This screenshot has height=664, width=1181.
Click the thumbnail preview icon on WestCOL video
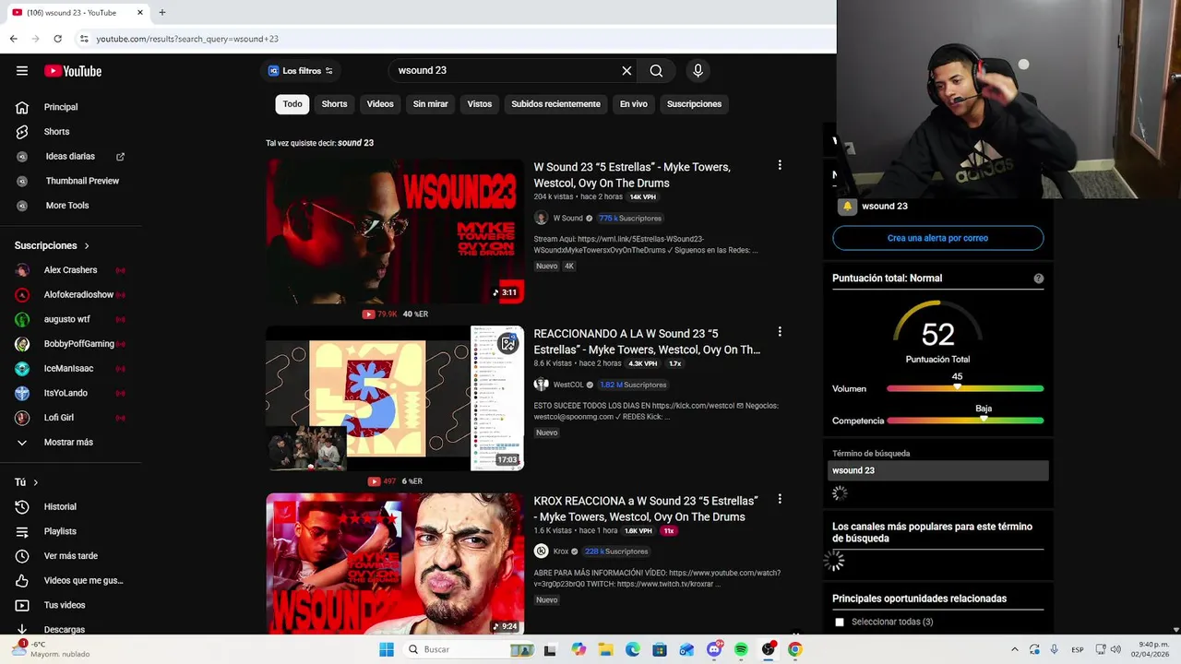pyautogui.click(x=507, y=344)
